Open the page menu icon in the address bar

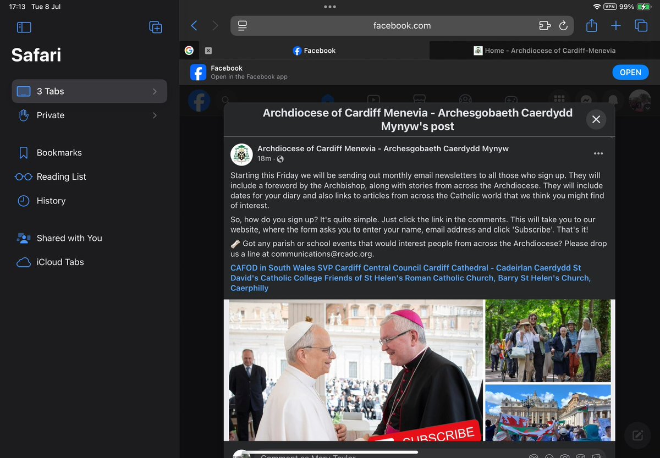(243, 26)
